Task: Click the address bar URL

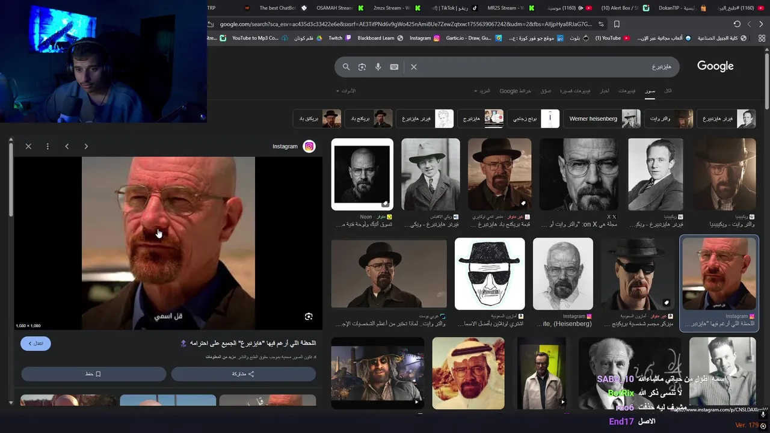Action: pos(405,24)
